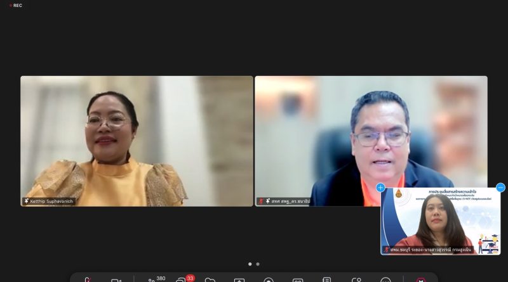This screenshot has height=282, width=508.
Task: Go to first gallery page dot
Action: coord(250,264)
